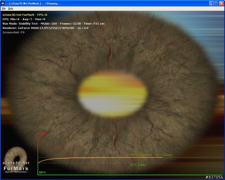Viewport: 225px width, 180px height.
Task: Minimize the FurMark window
Action: pyautogui.click(x=211, y=3)
